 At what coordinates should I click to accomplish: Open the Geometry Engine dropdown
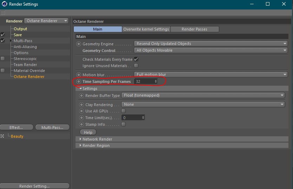(211, 44)
